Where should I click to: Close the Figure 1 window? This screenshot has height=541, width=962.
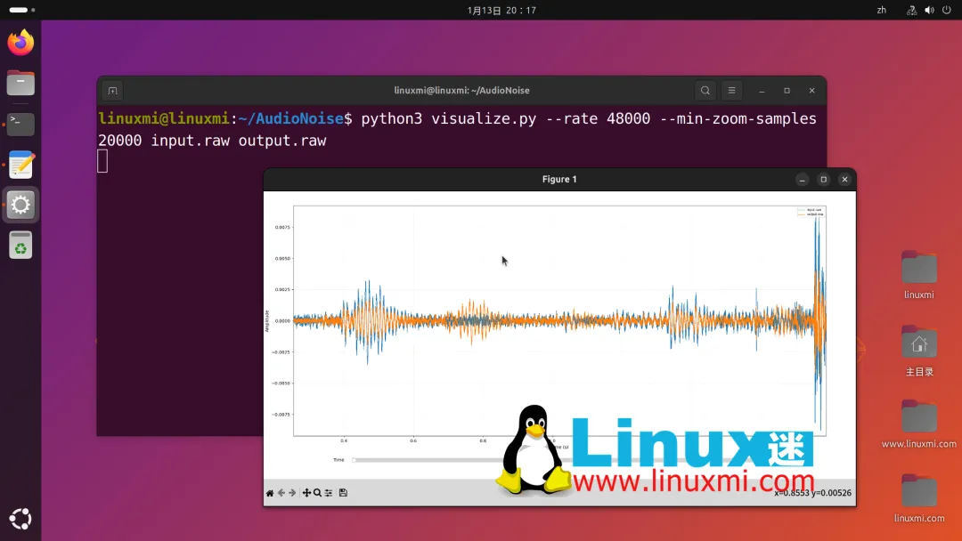click(844, 180)
